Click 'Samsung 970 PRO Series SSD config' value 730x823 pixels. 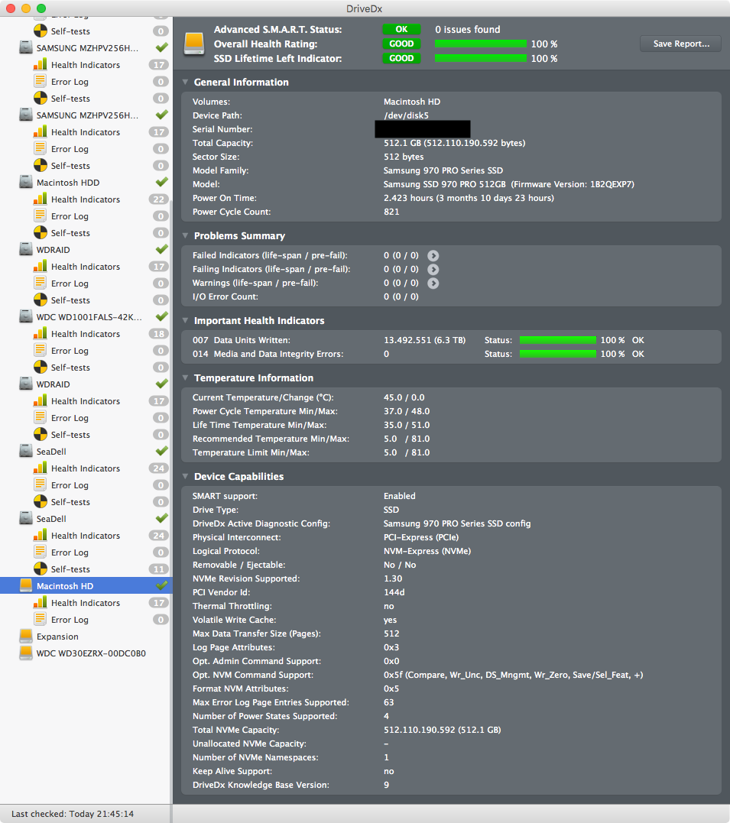(457, 523)
